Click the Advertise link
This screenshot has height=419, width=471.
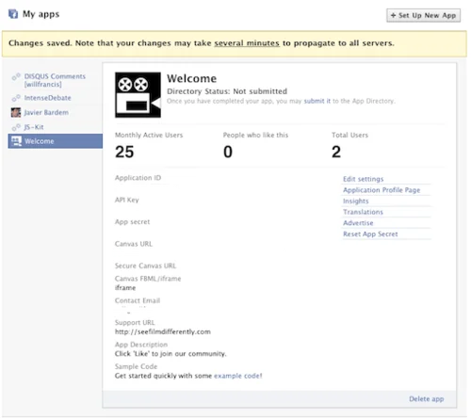coord(358,223)
